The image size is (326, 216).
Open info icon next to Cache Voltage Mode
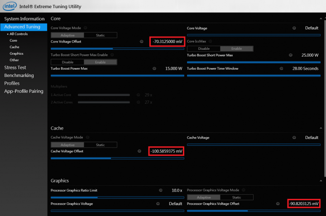88,137
